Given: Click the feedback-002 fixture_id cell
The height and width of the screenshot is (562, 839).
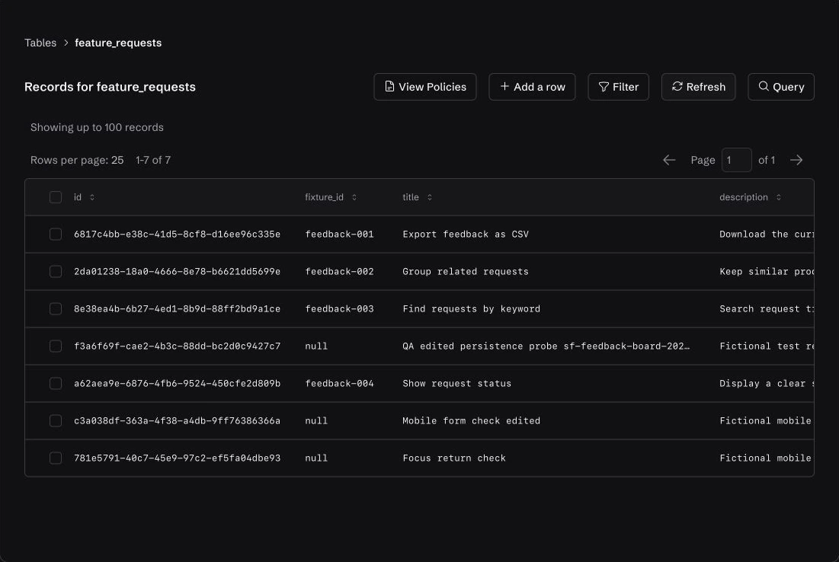Looking at the screenshot, I should pyautogui.click(x=339, y=272).
